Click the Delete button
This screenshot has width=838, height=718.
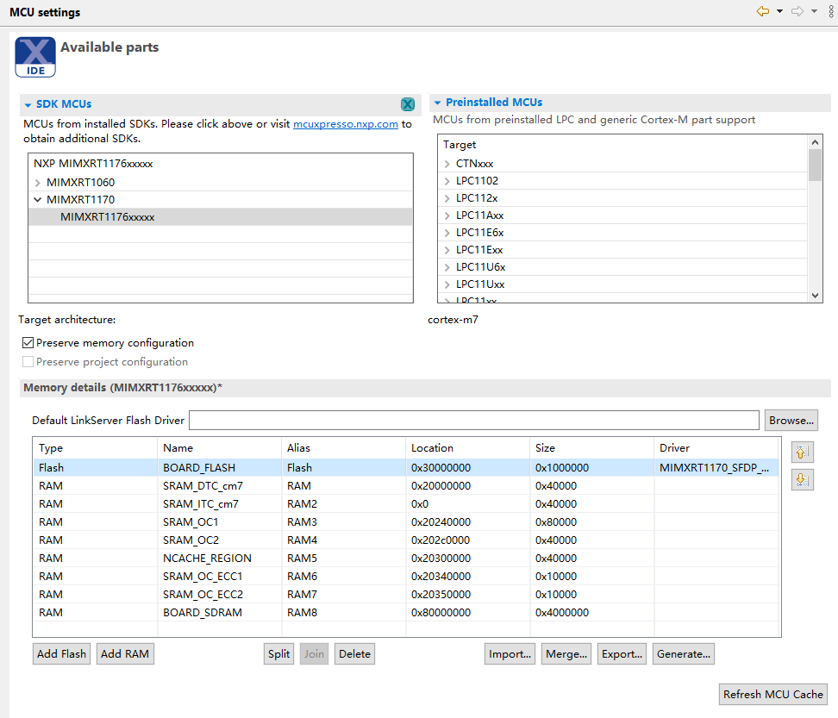354,654
